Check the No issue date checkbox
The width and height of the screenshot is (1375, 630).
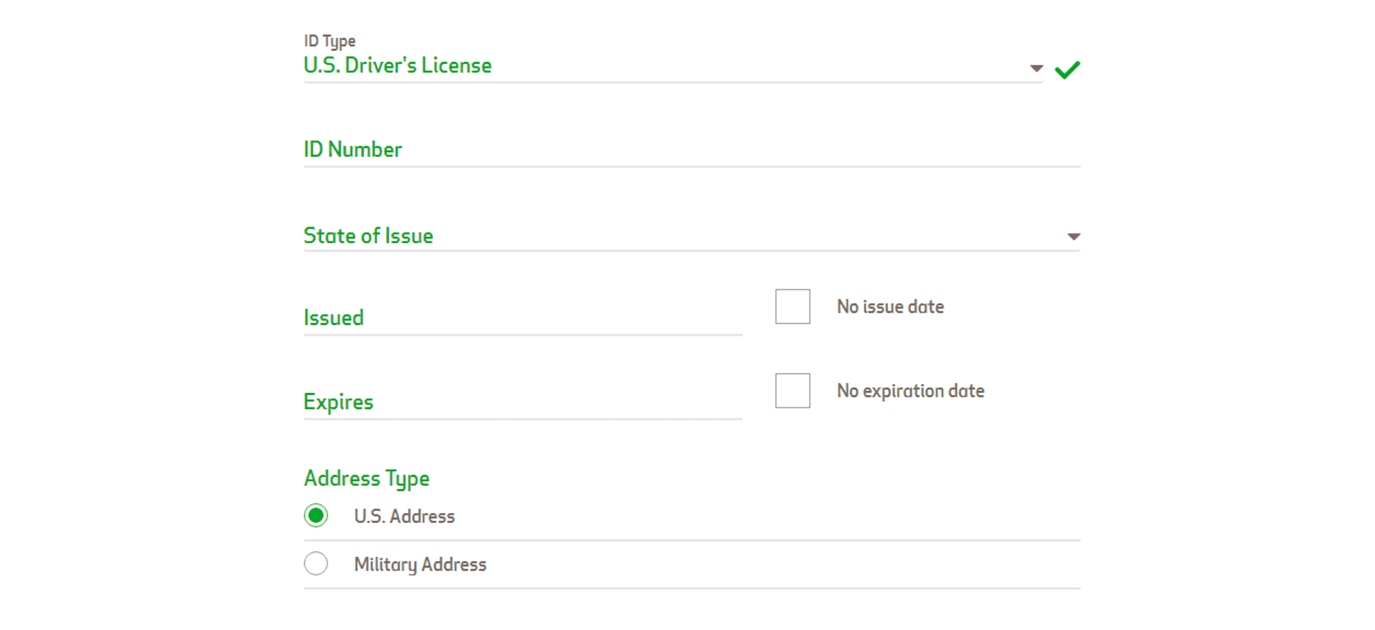coord(792,307)
